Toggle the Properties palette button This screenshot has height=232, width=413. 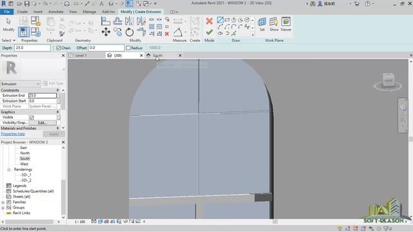coord(24,32)
